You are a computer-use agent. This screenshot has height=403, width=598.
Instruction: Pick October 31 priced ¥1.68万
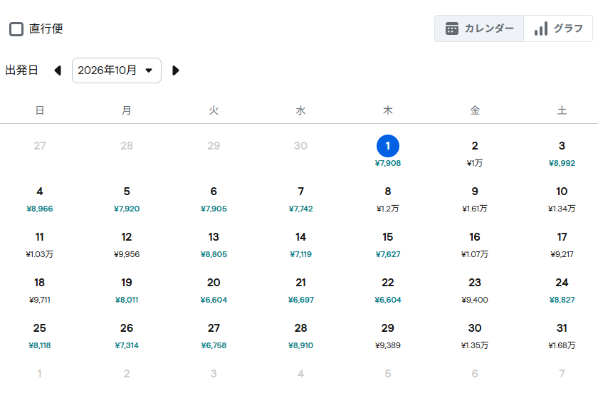click(562, 336)
